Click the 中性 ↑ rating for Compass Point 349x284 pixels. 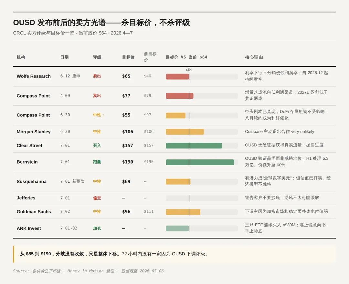[98, 115]
